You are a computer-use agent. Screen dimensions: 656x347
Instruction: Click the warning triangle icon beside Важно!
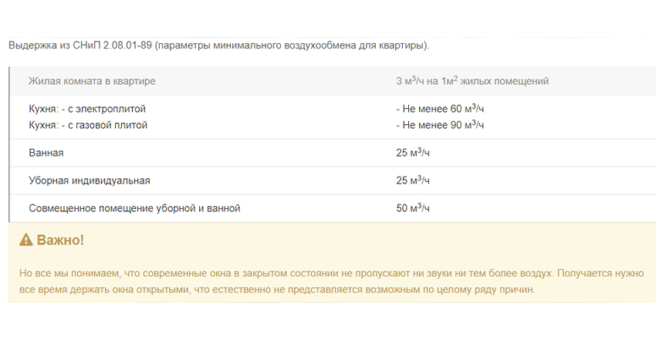coord(26,240)
